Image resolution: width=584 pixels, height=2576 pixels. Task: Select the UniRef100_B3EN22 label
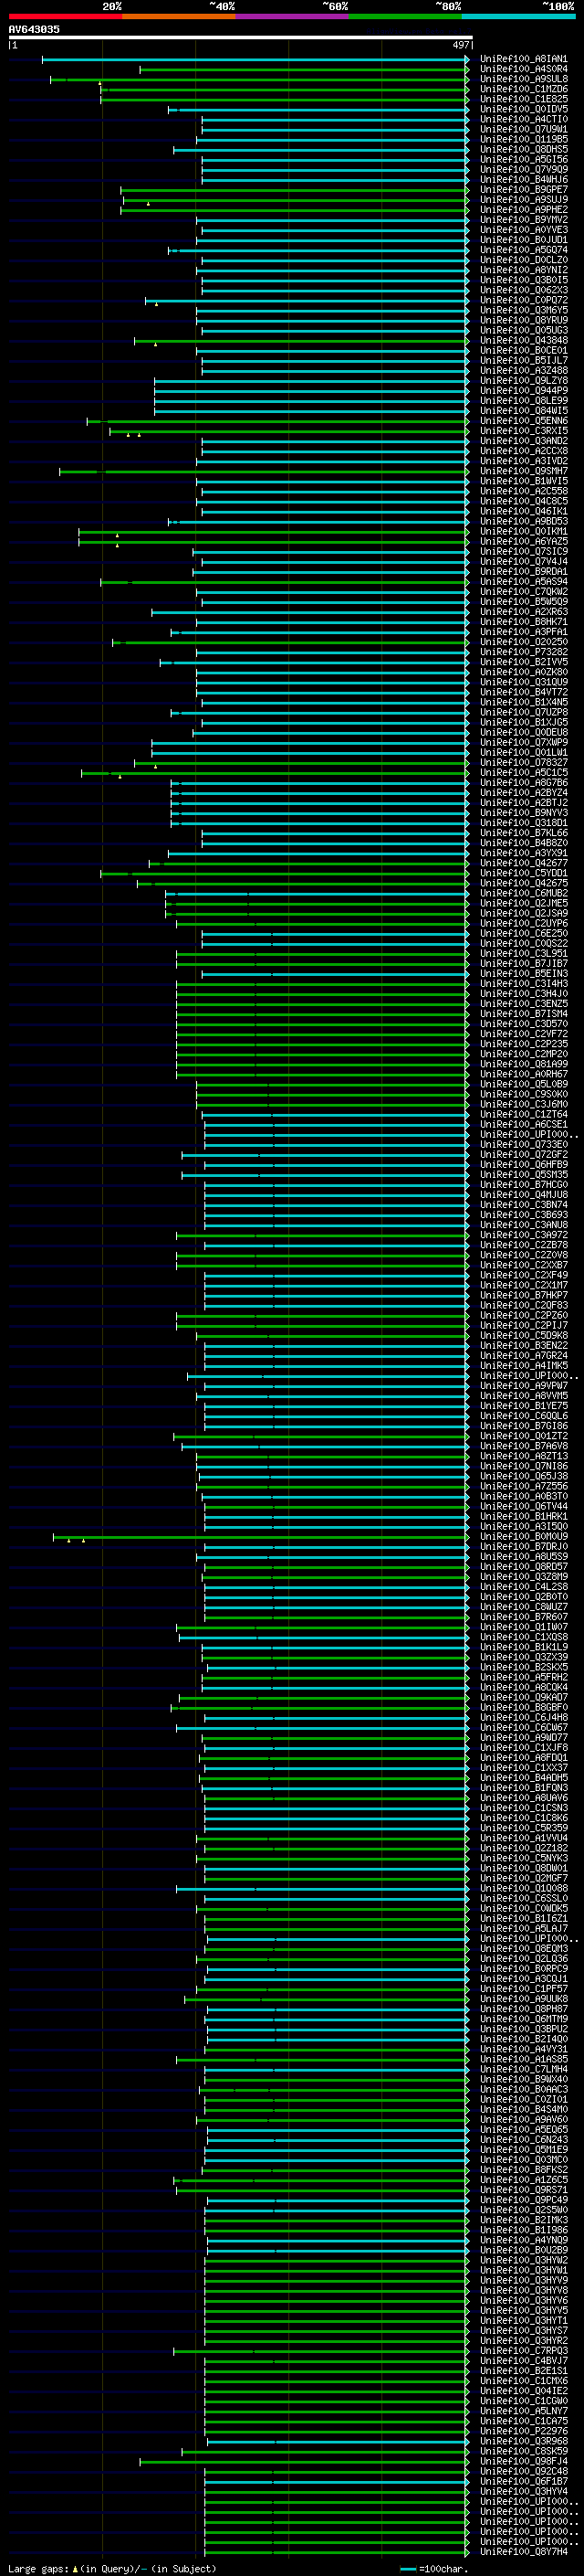click(523, 1345)
